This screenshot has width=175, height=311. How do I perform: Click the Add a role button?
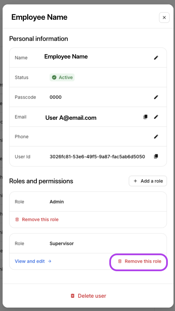pos(148,181)
